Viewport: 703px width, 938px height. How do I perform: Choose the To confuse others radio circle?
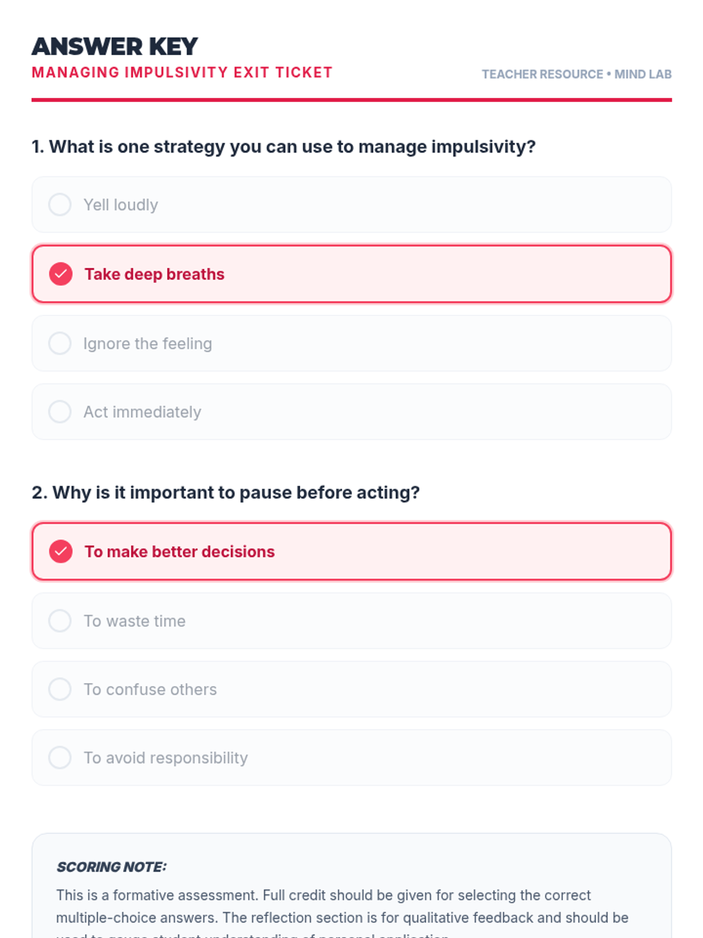click(60, 689)
